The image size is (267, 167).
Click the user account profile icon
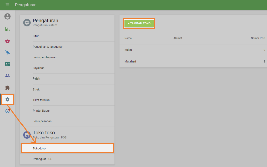pos(7,16)
